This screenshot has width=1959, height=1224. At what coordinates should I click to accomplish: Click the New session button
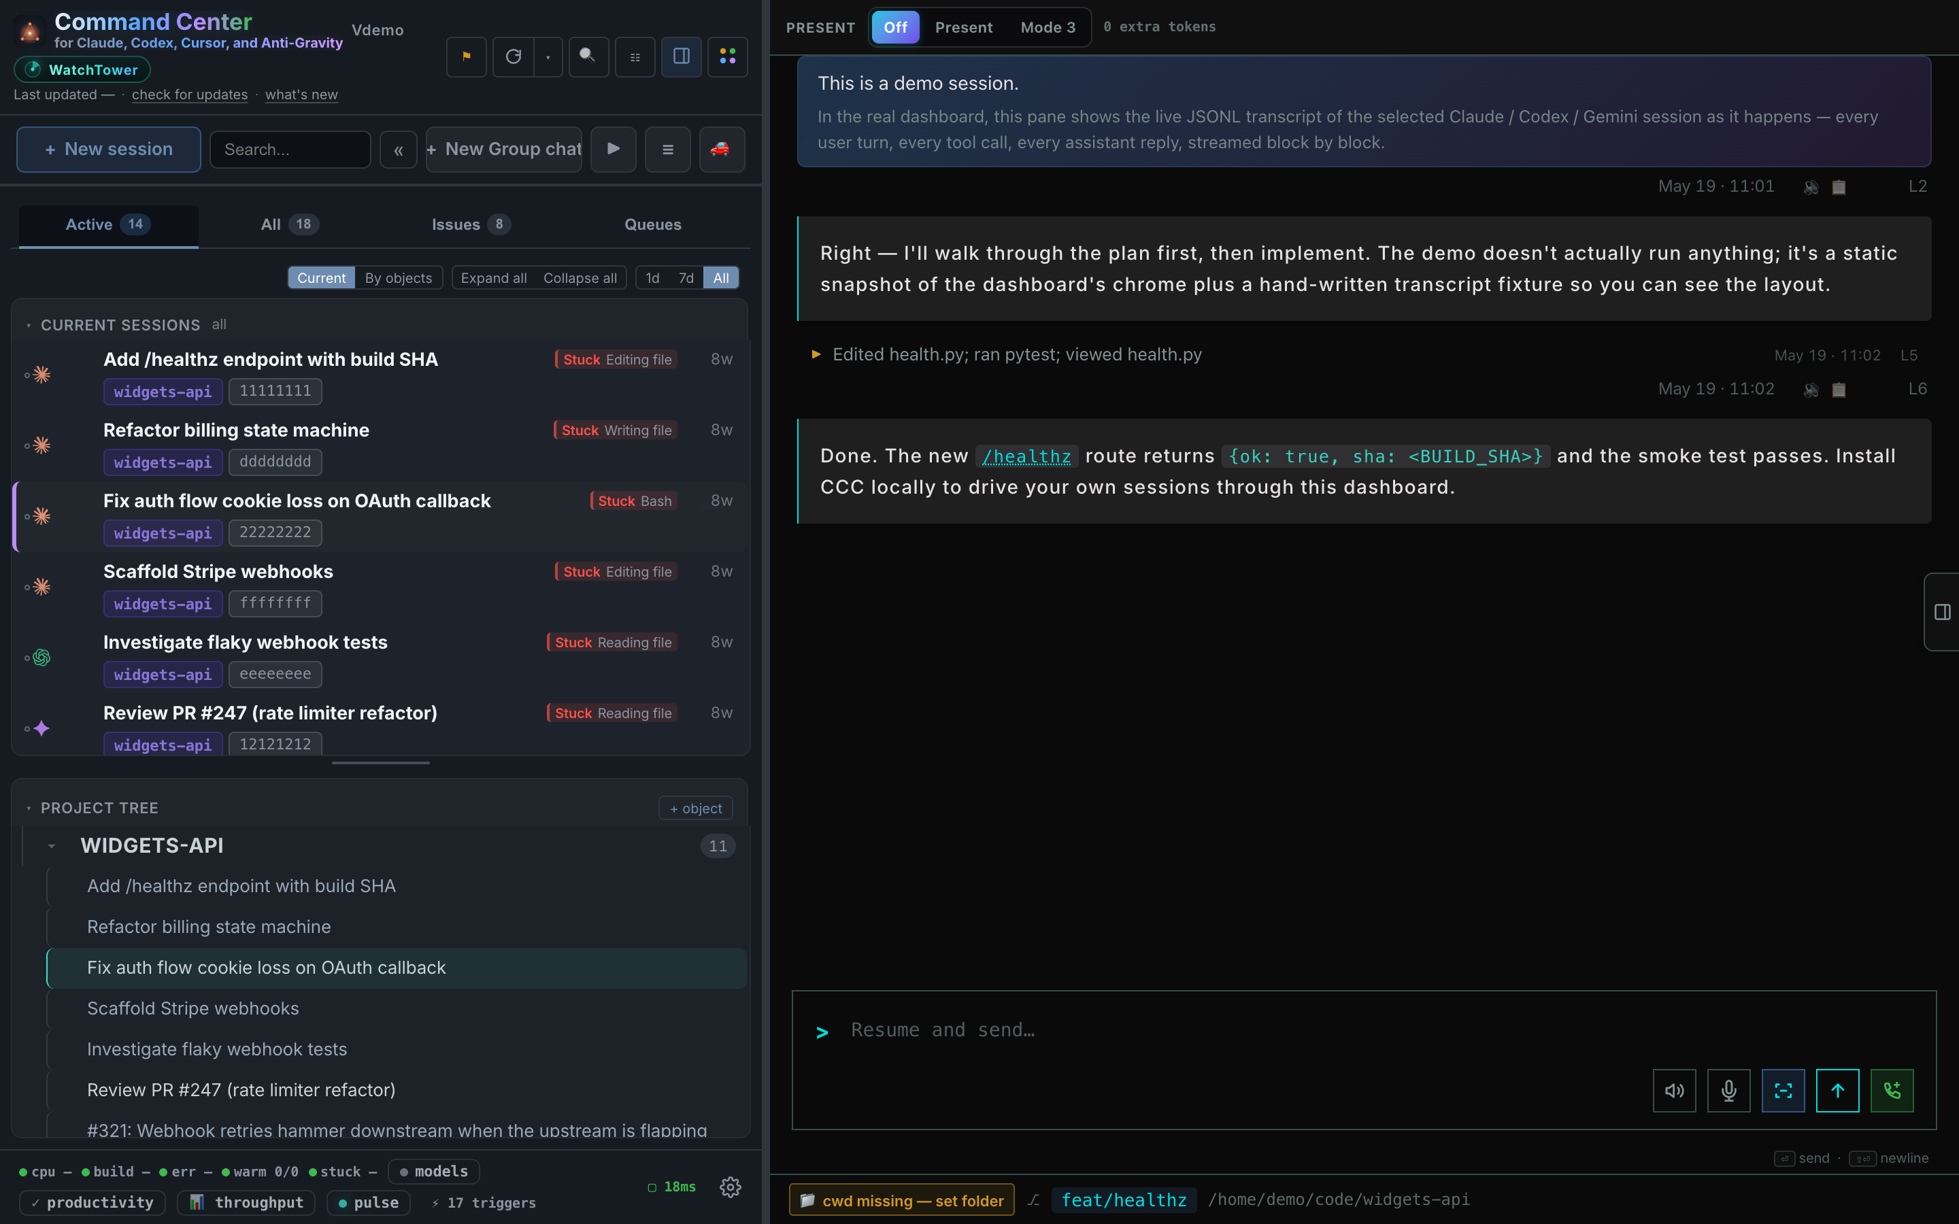pos(108,149)
